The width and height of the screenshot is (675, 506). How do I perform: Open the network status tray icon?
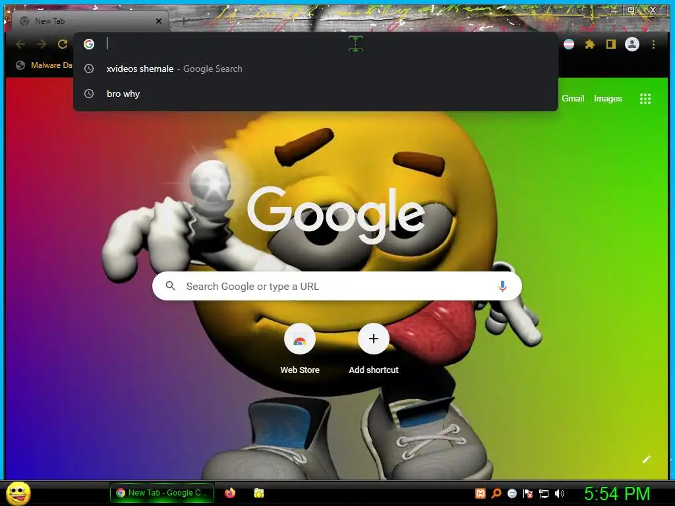click(x=544, y=493)
